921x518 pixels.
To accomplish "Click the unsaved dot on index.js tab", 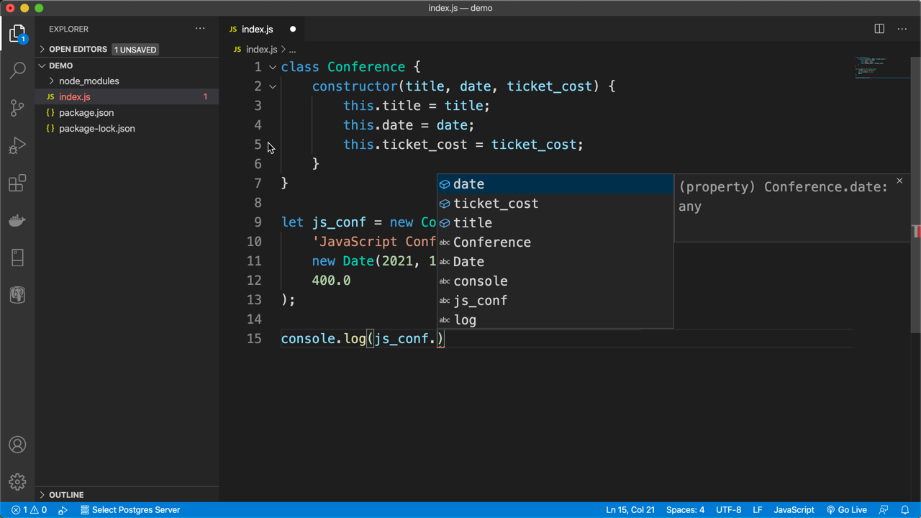I will 293,29.
